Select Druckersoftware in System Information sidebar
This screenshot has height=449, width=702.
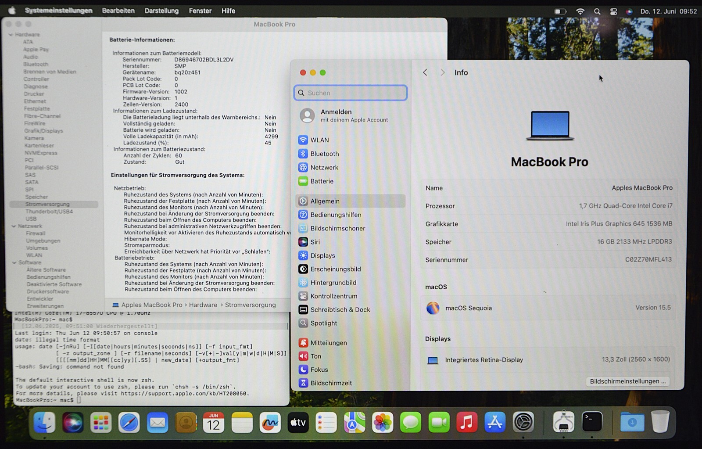pyautogui.click(x=48, y=291)
